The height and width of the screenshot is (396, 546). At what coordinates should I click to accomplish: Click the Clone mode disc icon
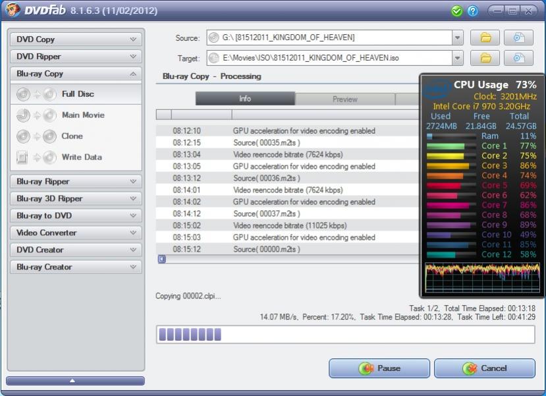tap(23, 136)
